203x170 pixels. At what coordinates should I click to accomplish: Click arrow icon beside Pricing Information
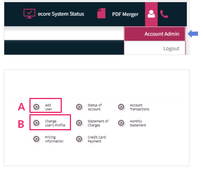coord(36,139)
